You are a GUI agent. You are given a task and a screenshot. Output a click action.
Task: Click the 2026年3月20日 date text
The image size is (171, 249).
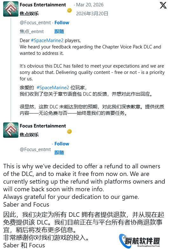pos(92,14)
